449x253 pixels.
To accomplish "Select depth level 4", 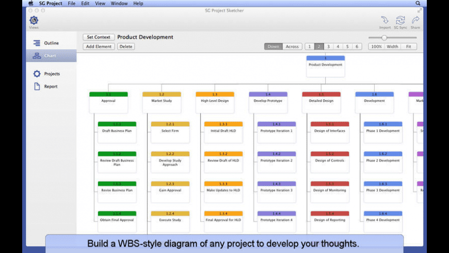I will click(x=338, y=46).
